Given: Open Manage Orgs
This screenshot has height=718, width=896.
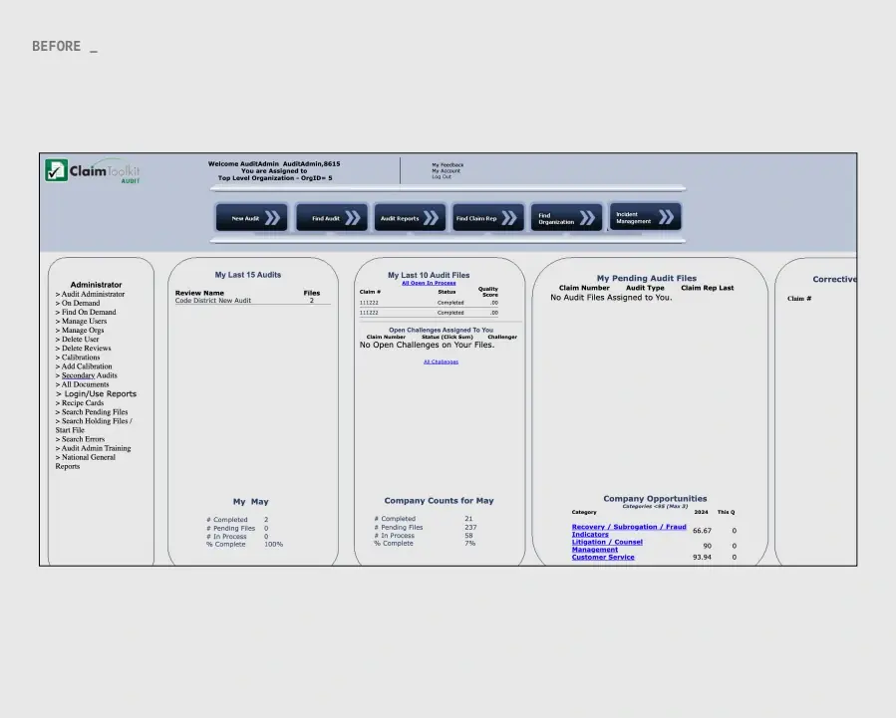Looking at the screenshot, I should point(80,331).
